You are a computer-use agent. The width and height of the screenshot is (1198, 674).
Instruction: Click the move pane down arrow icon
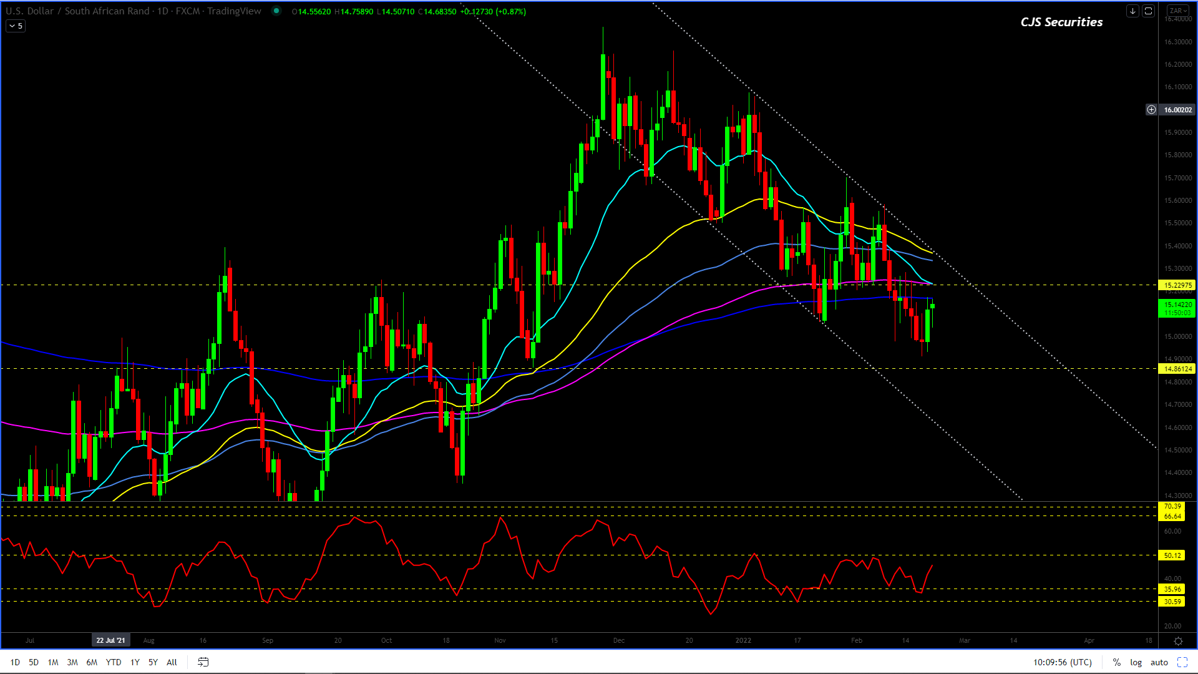(x=1132, y=11)
